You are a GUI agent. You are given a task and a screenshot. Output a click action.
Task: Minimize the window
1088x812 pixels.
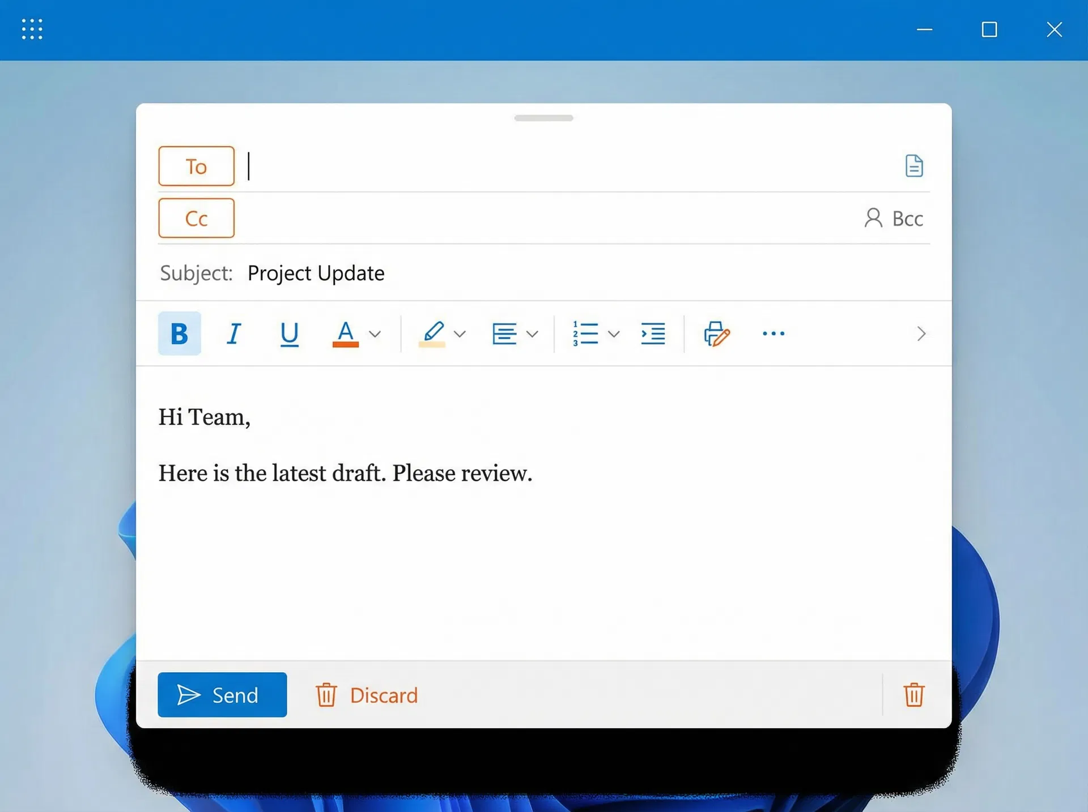coord(924,29)
